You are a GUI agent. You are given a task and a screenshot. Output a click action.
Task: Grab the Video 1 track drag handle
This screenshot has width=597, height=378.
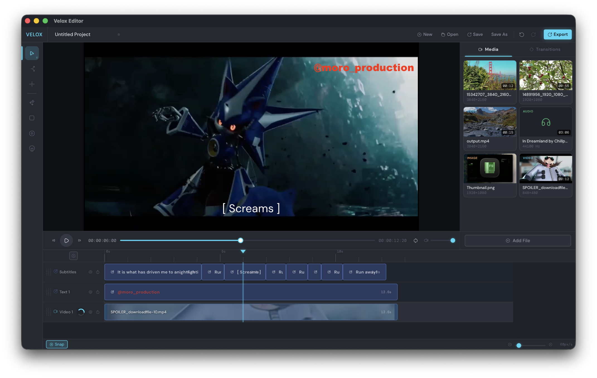[x=48, y=312]
